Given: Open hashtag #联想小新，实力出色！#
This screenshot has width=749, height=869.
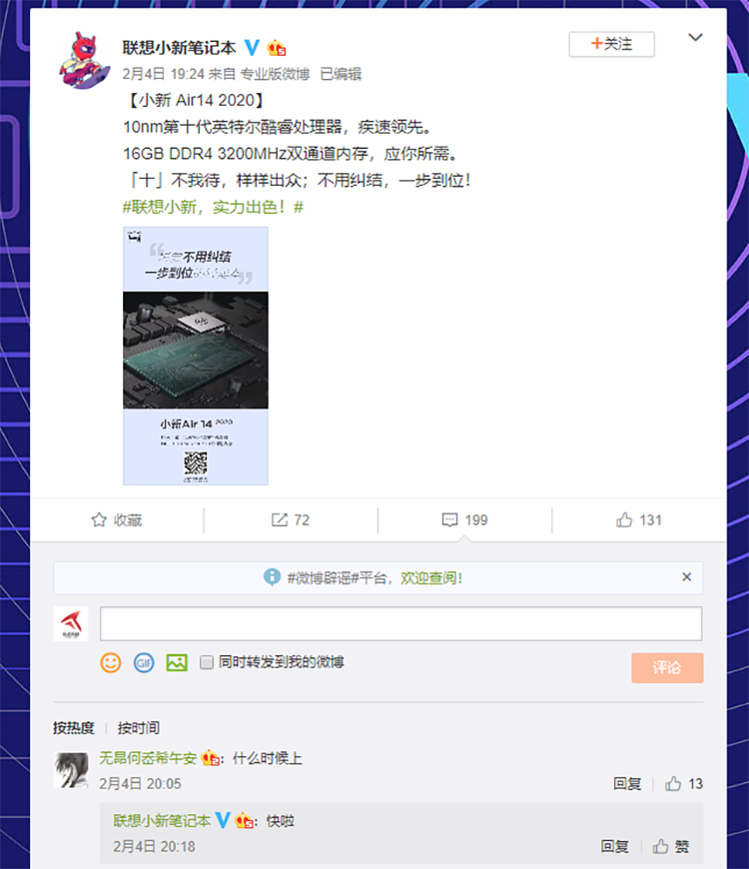Looking at the screenshot, I should (213, 208).
